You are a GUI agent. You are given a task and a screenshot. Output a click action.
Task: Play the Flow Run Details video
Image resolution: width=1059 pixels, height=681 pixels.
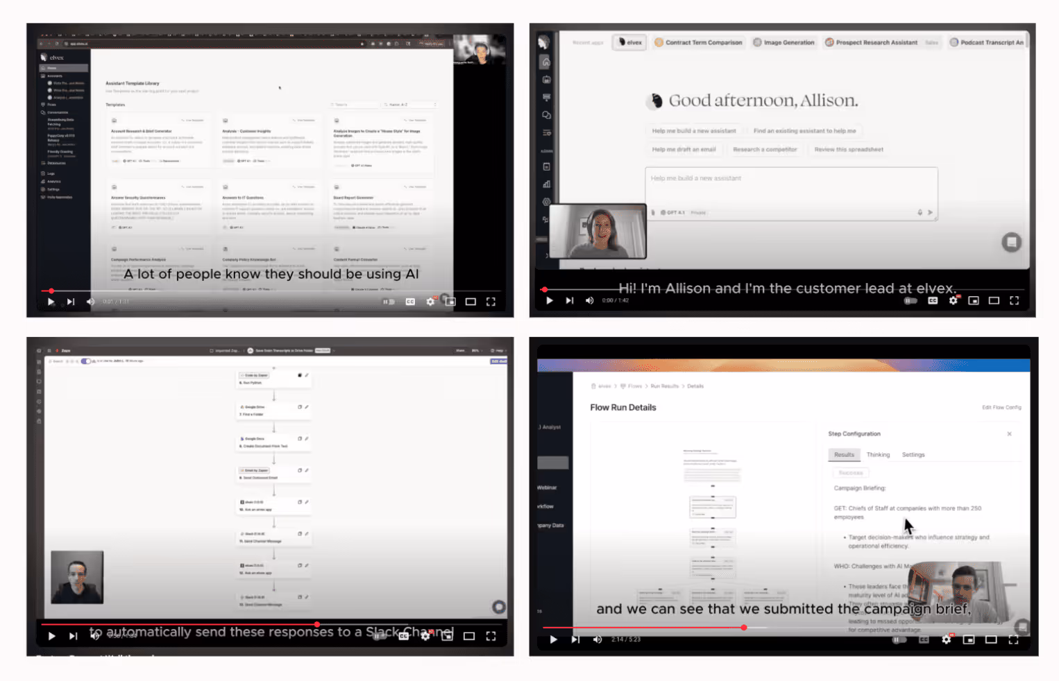tap(553, 639)
